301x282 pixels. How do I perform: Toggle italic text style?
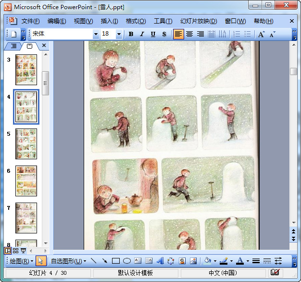click(x=142, y=34)
